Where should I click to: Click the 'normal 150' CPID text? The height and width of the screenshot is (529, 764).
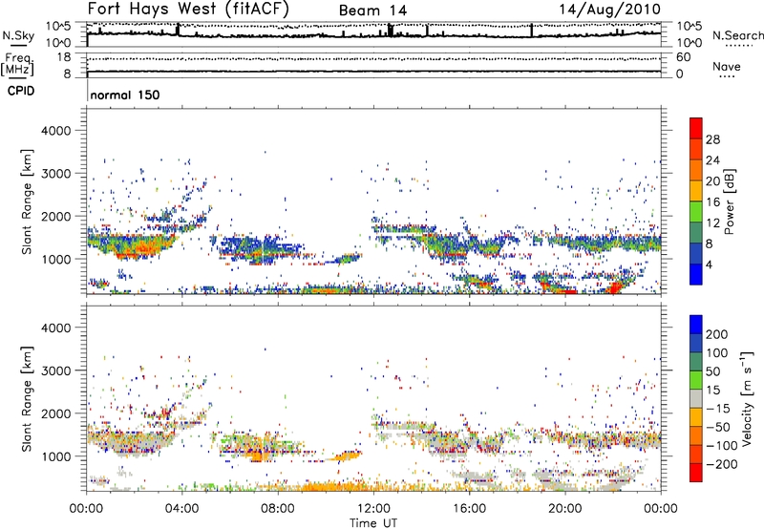[125, 95]
